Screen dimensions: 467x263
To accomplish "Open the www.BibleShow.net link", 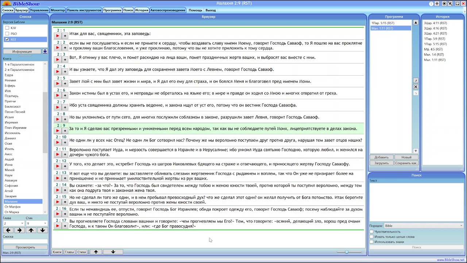I will pos(451,260).
